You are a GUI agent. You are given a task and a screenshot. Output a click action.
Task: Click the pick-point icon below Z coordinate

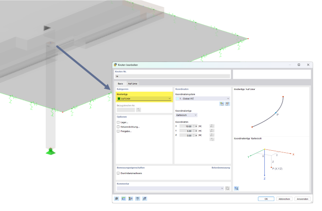212,139
